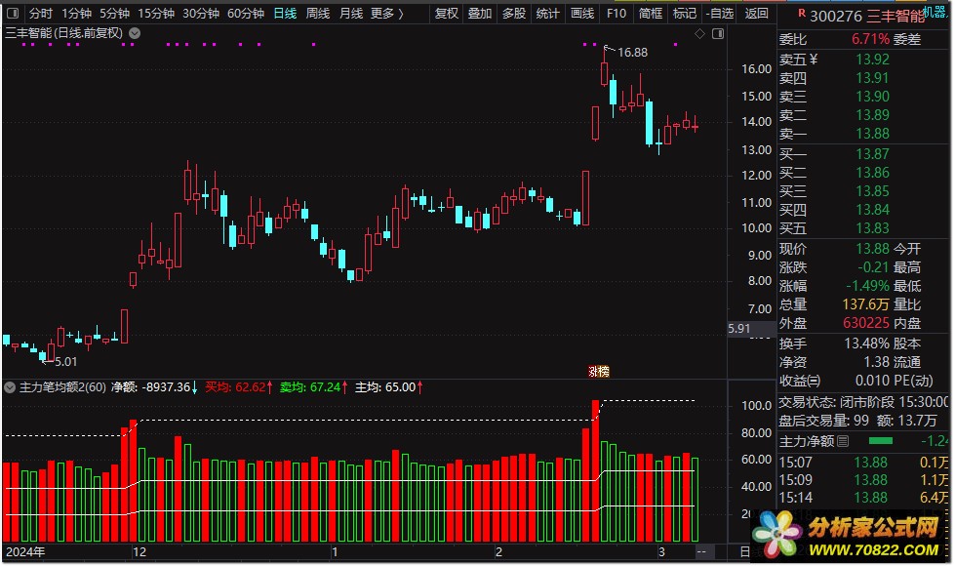The height and width of the screenshot is (566, 955).
Task: Select the 1分钟 period
Action: tap(77, 14)
